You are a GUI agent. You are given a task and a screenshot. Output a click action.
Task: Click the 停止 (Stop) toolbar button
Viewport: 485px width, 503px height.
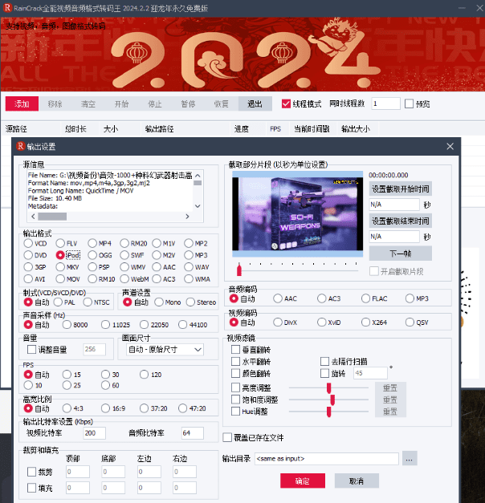(x=155, y=104)
